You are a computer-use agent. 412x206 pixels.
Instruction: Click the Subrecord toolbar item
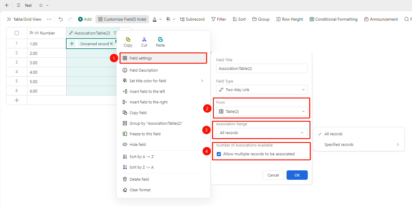click(x=192, y=19)
